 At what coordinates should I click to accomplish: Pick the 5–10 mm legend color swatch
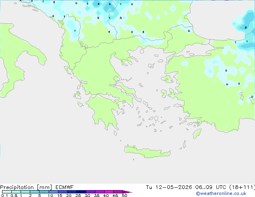click(x=44, y=192)
